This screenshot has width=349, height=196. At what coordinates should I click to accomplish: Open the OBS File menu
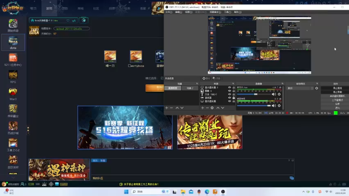pos(169,12)
